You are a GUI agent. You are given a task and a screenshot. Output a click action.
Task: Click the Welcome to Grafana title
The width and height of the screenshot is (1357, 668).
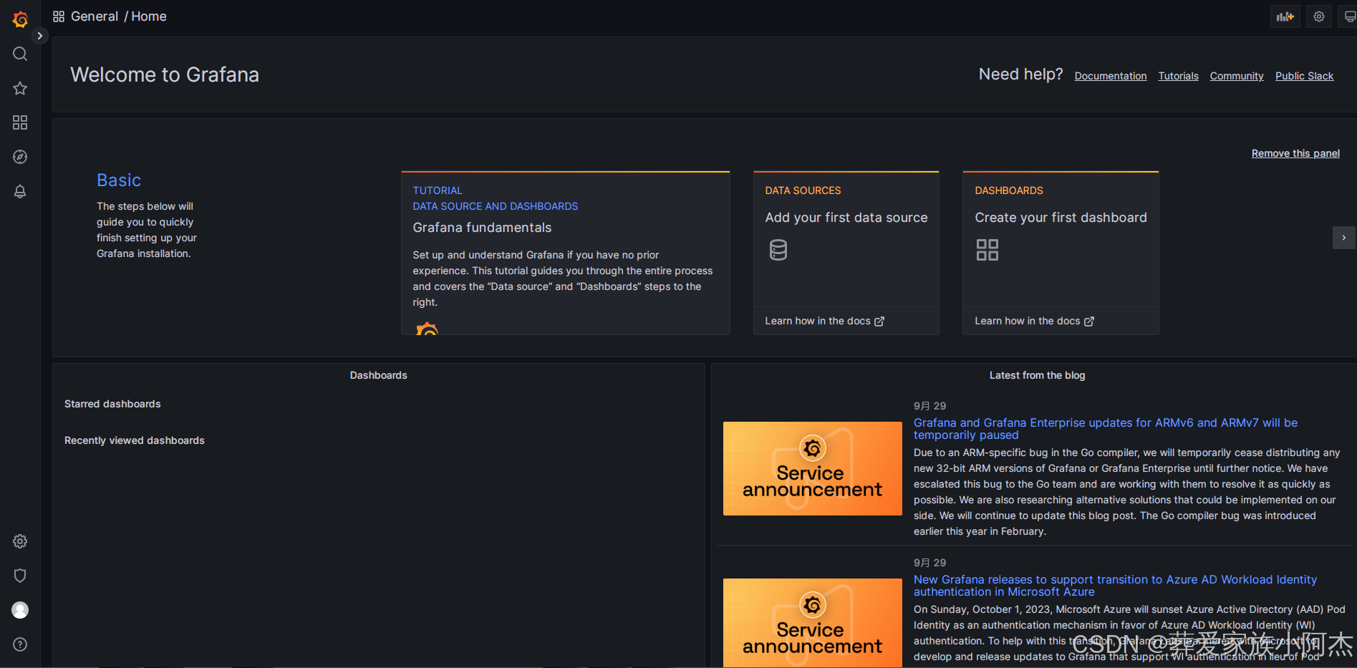[165, 74]
